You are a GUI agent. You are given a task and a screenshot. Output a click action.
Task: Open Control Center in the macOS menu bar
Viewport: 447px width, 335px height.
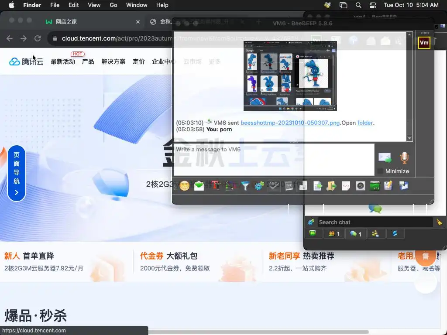tap(373, 5)
